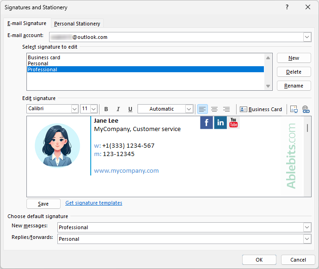Insert a hyperlink into the signature
The image size is (319, 269).
click(306, 109)
